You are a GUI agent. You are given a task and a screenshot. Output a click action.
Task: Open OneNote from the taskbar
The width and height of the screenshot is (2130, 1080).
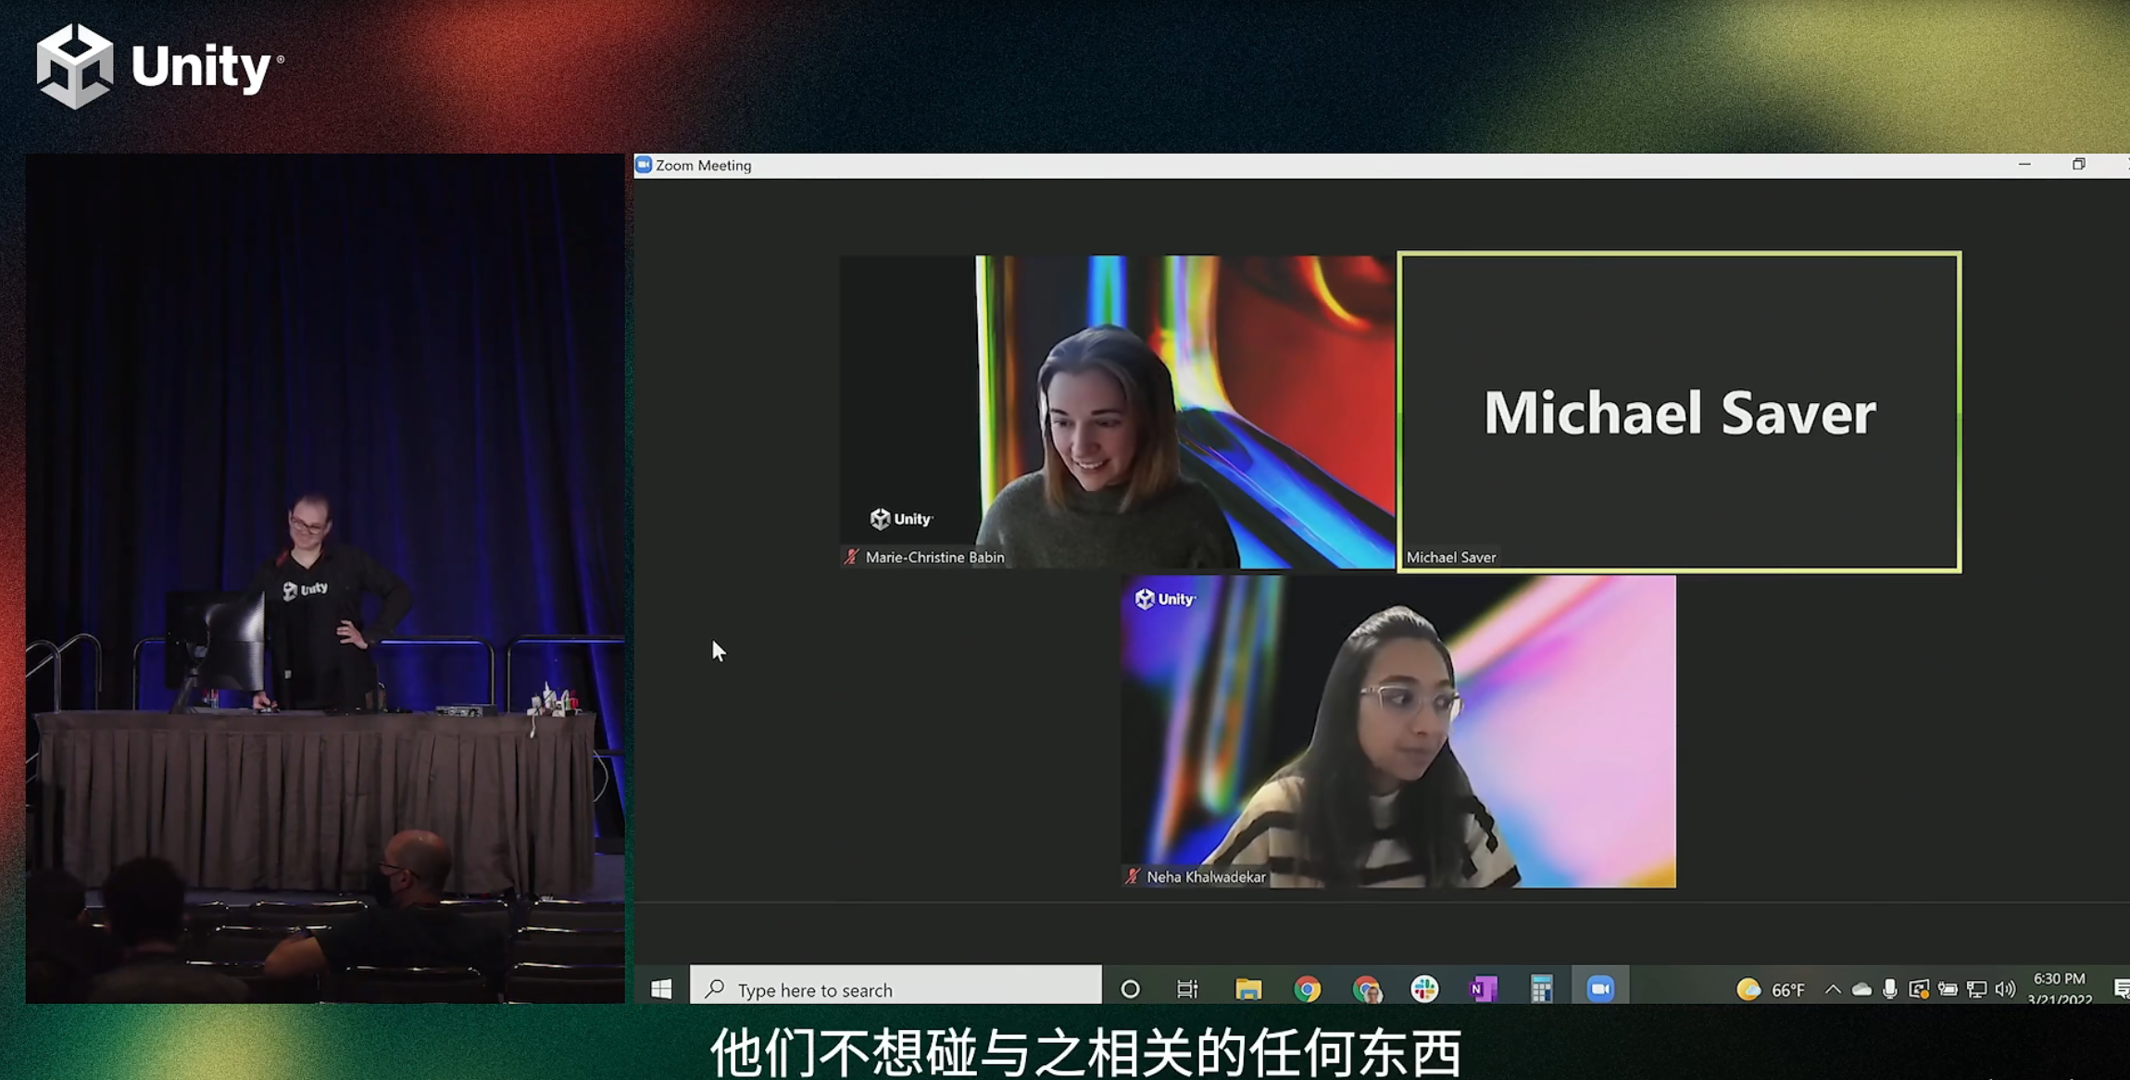click(1483, 989)
